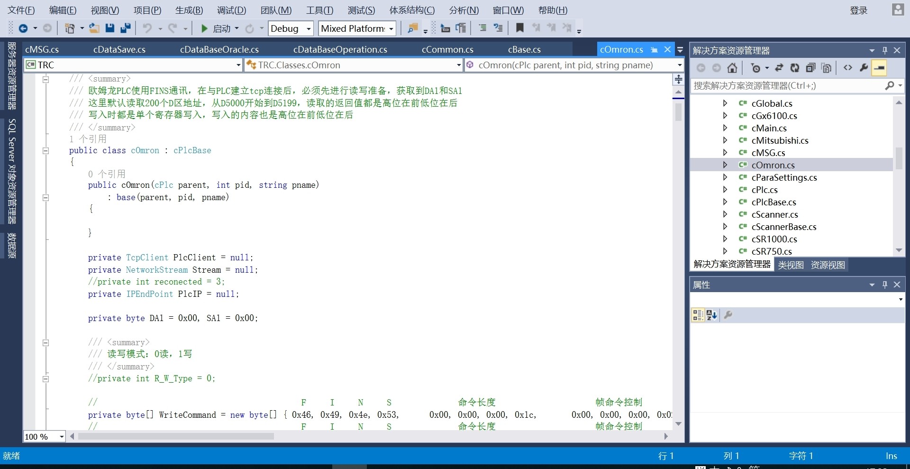Open the 调试(D) menu
910x469 pixels.
231,10
